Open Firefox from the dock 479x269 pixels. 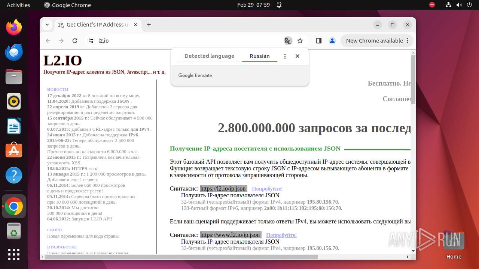pyautogui.click(x=14, y=27)
